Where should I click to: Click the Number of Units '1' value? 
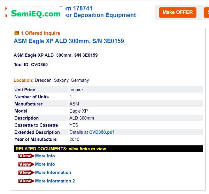71,97
